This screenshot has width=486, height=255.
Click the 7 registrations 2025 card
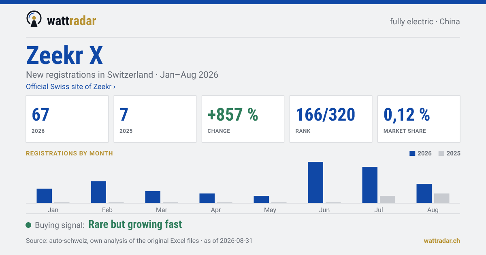click(155, 119)
